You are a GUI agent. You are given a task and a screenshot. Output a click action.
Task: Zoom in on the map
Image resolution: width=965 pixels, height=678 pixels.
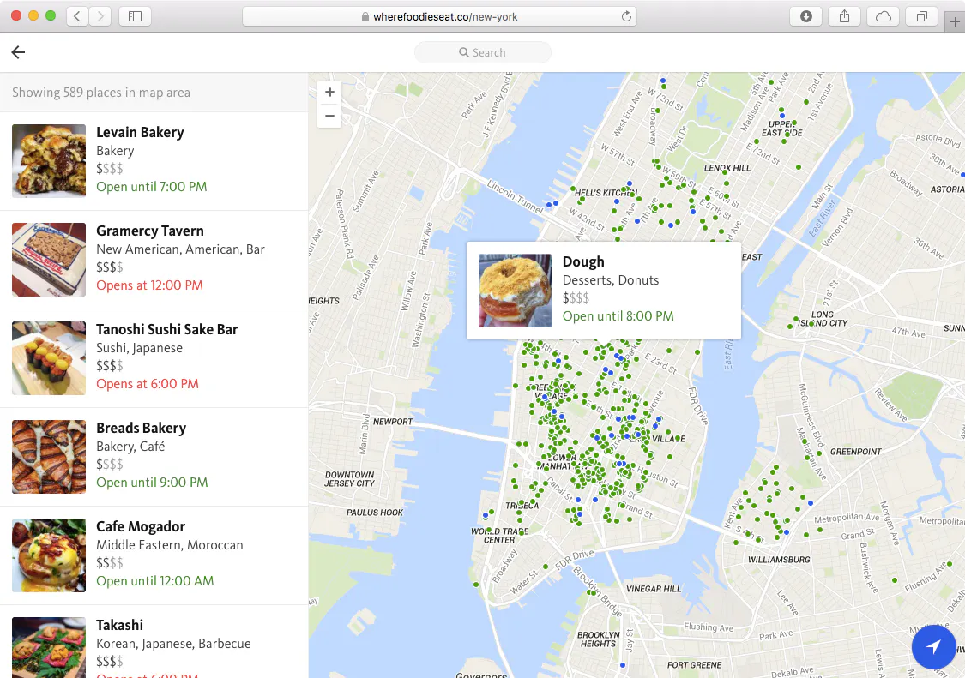(330, 93)
